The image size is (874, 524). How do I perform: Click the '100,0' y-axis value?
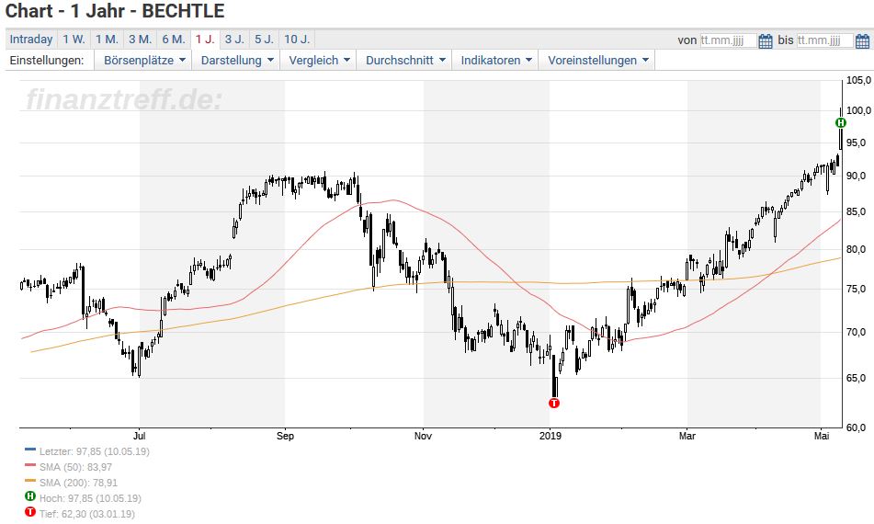pos(858,110)
